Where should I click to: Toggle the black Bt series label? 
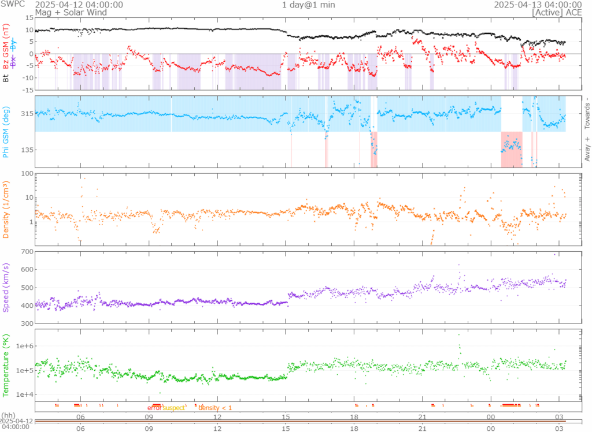(x=6, y=77)
